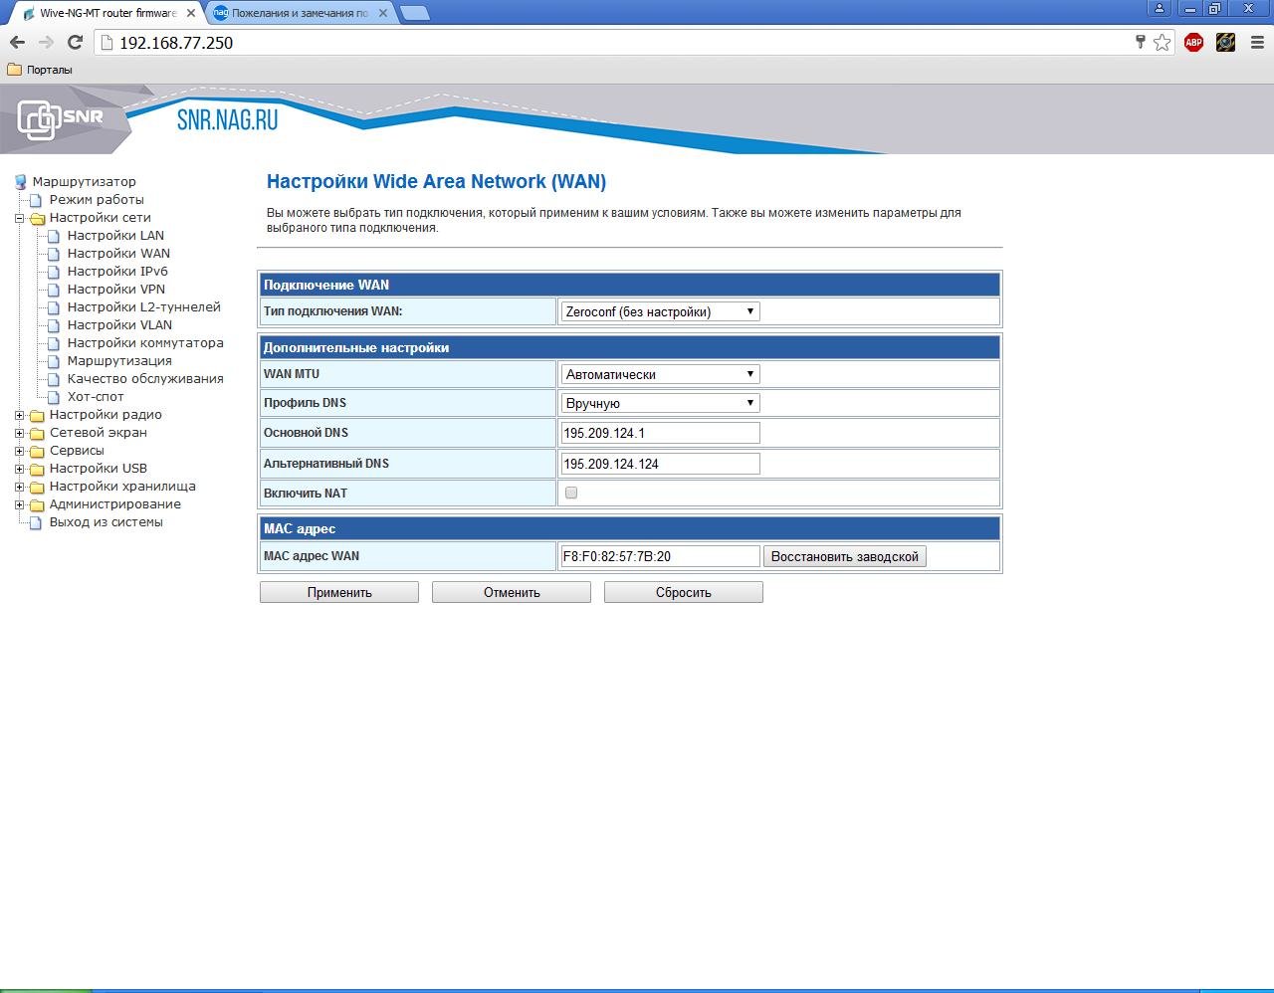Open the Профиль DNS dropdown
This screenshot has width=1274, height=993.
tap(660, 403)
